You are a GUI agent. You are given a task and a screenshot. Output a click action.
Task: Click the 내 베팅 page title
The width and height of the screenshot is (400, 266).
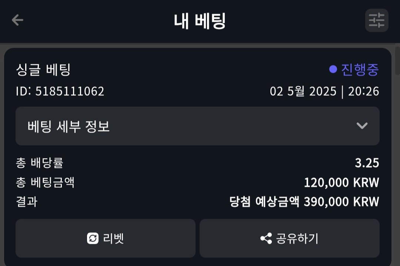pos(200,21)
